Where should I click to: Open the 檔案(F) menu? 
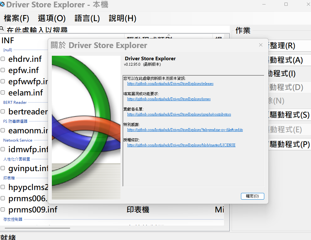coord(16,18)
